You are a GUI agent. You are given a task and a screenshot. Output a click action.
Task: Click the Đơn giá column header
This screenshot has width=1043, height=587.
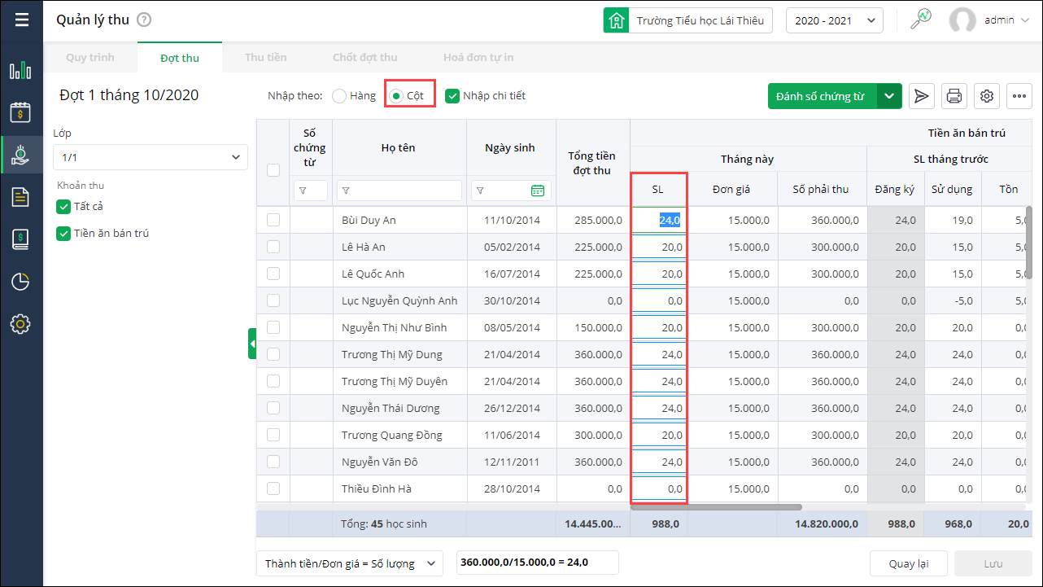pos(731,189)
